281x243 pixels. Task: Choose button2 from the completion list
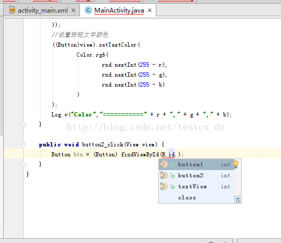click(x=196, y=175)
